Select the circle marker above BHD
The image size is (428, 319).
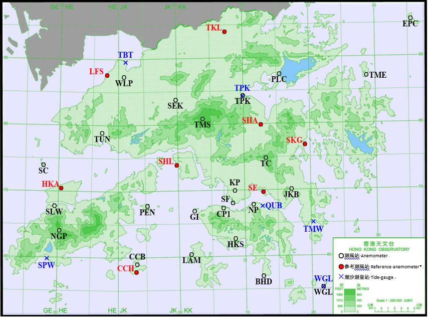pos(264,275)
